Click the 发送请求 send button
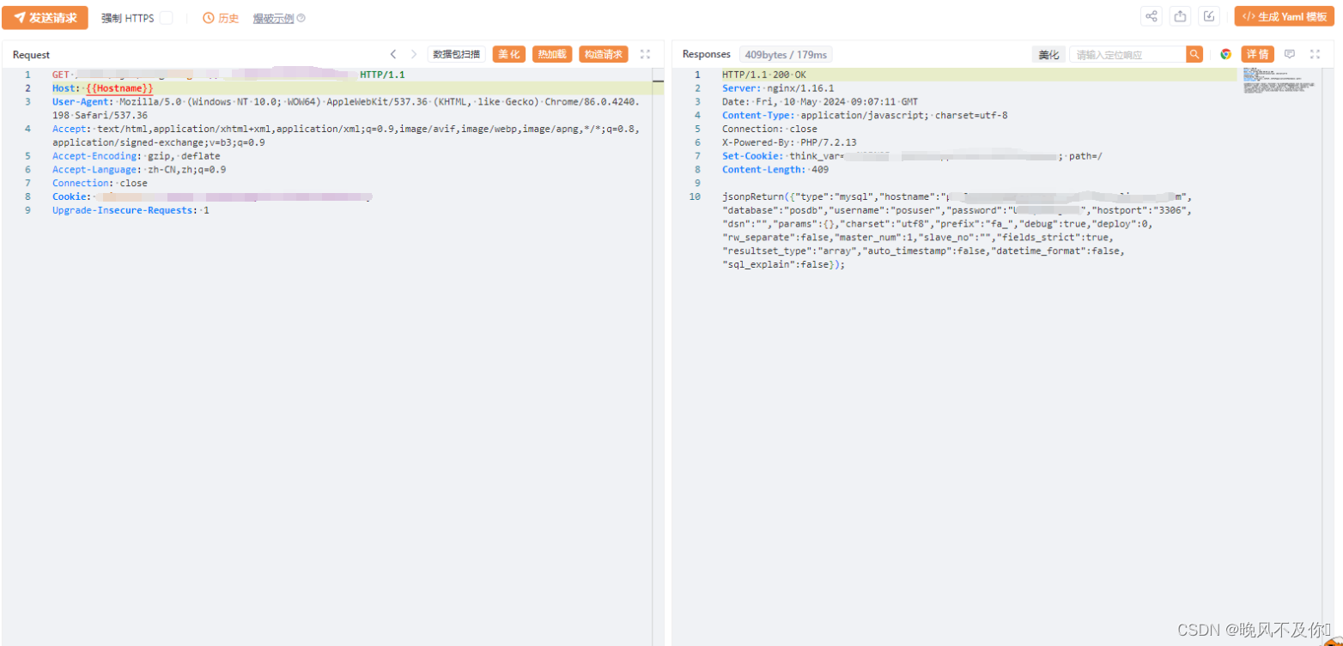 (45, 17)
